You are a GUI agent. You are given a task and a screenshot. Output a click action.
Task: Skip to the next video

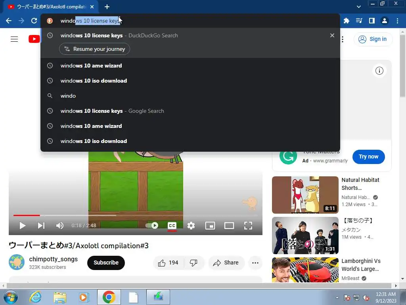click(41, 226)
